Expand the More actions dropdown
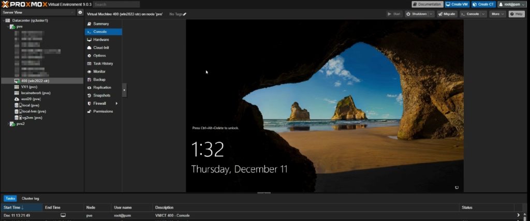This screenshot has width=530, height=221. [497, 14]
